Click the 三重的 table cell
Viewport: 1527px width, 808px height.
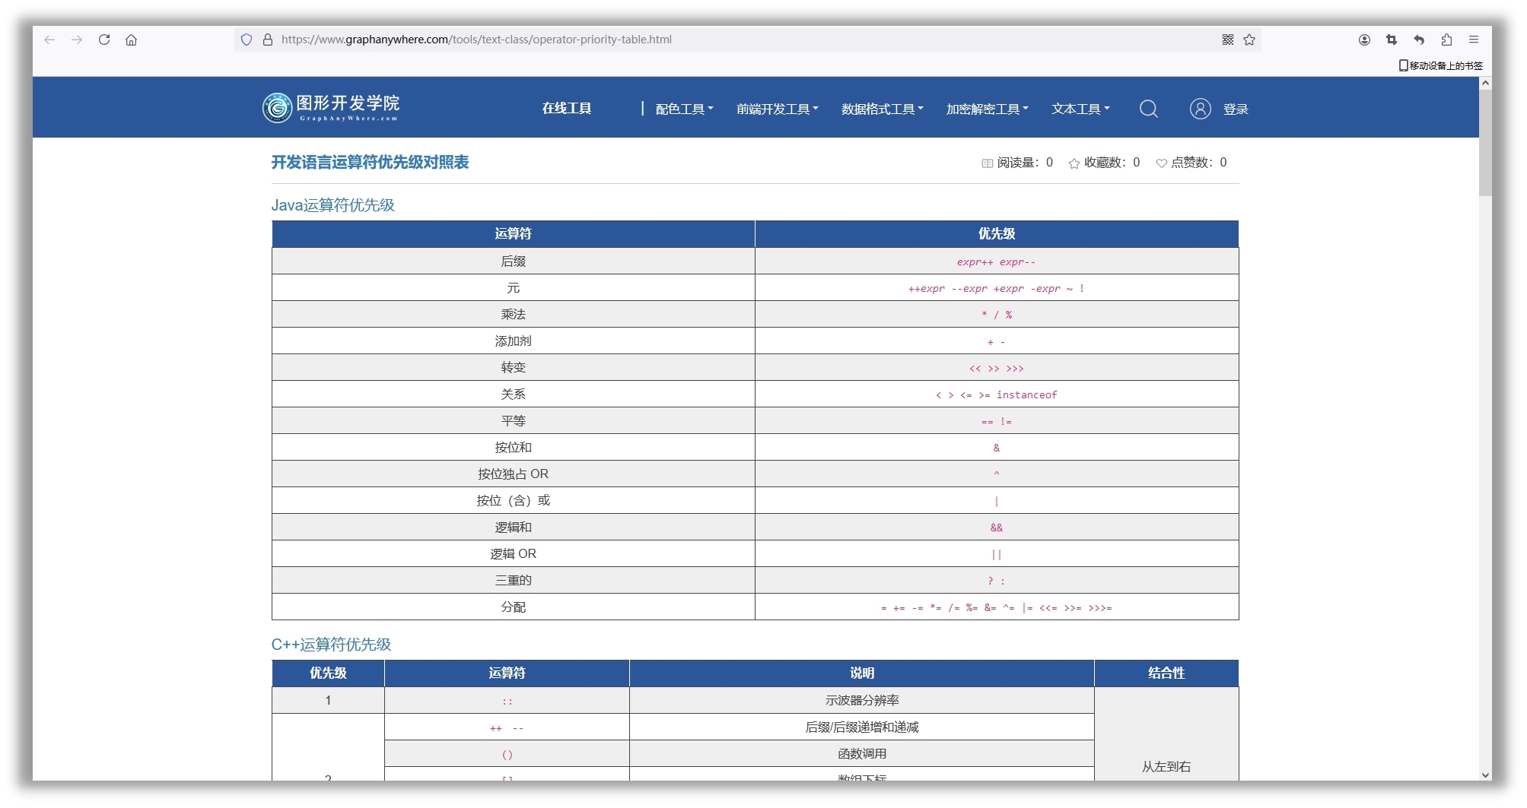[x=514, y=580]
